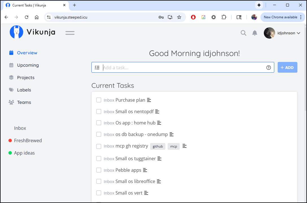The width and height of the screenshot is (307, 203).
Task: Click description icon next to Purchase plan
Action: point(149,100)
